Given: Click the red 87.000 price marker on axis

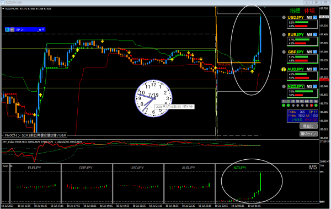Looking at the screenshot, I should (324, 80).
